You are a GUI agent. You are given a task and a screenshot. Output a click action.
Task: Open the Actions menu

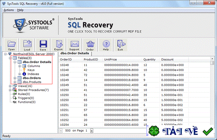point(9,10)
